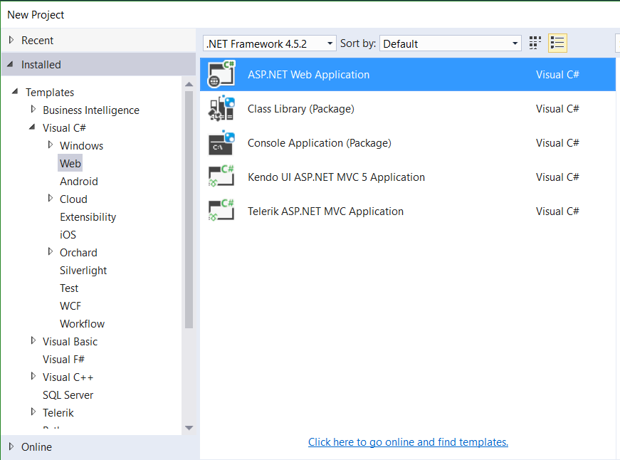This screenshot has width=620, height=460.
Task: Expand the Recent section
Action: pyautogui.click(x=11, y=41)
